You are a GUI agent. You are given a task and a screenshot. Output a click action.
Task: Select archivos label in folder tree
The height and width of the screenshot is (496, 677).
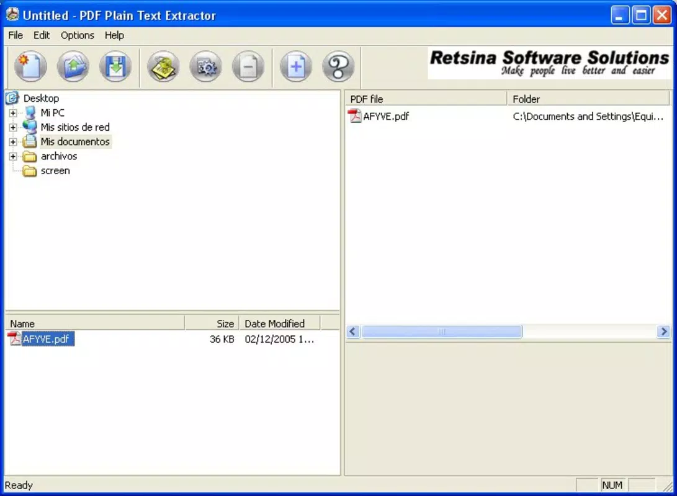pyautogui.click(x=59, y=156)
